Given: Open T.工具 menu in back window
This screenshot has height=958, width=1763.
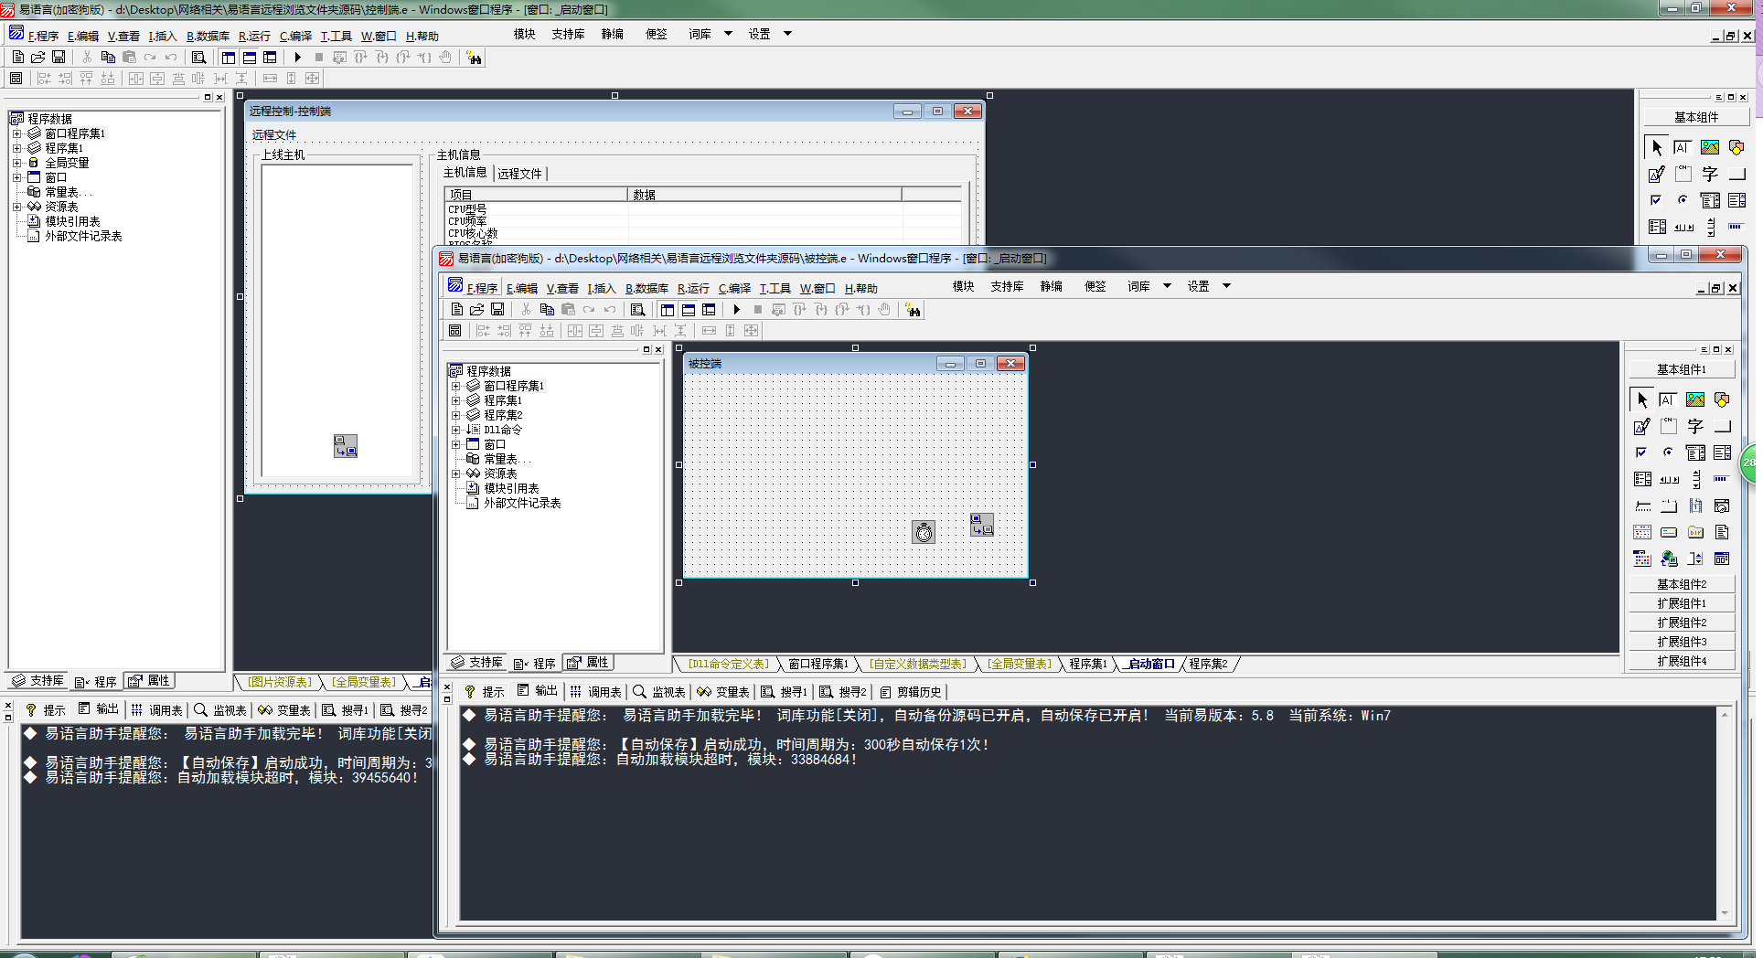Looking at the screenshot, I should click(336, 36).
